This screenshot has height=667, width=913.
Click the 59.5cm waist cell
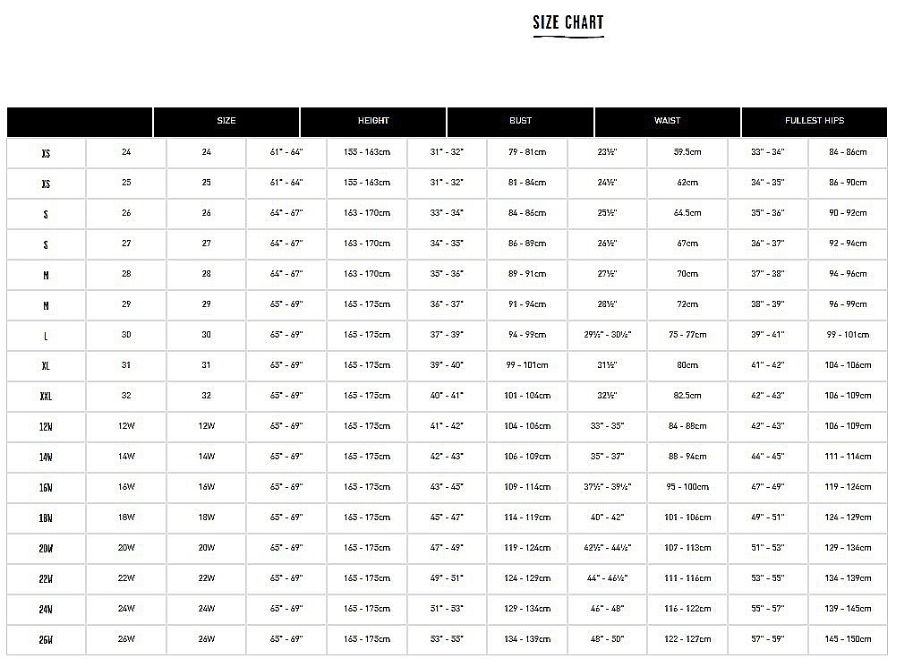coord(687,152)
